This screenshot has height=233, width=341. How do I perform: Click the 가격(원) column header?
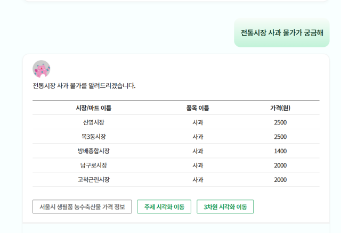pos(280,108)
